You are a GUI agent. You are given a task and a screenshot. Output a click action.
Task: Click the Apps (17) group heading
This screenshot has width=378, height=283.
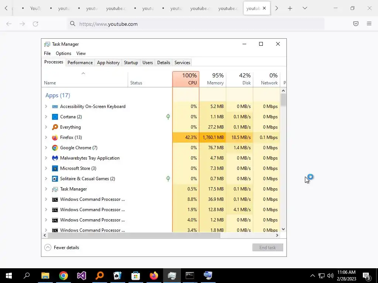click(58, 95)
